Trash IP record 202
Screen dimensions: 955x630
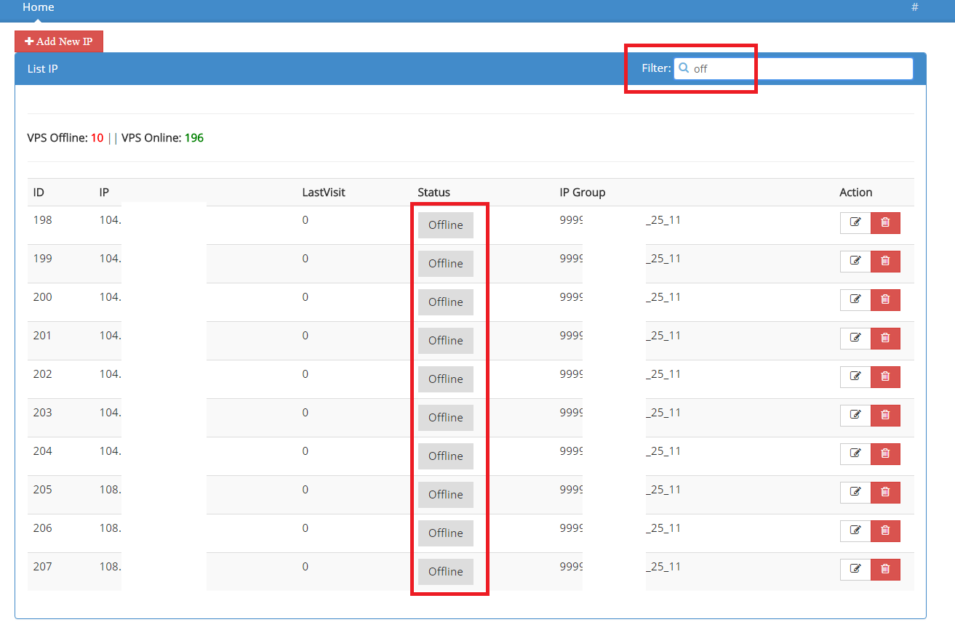pos(885,377)
